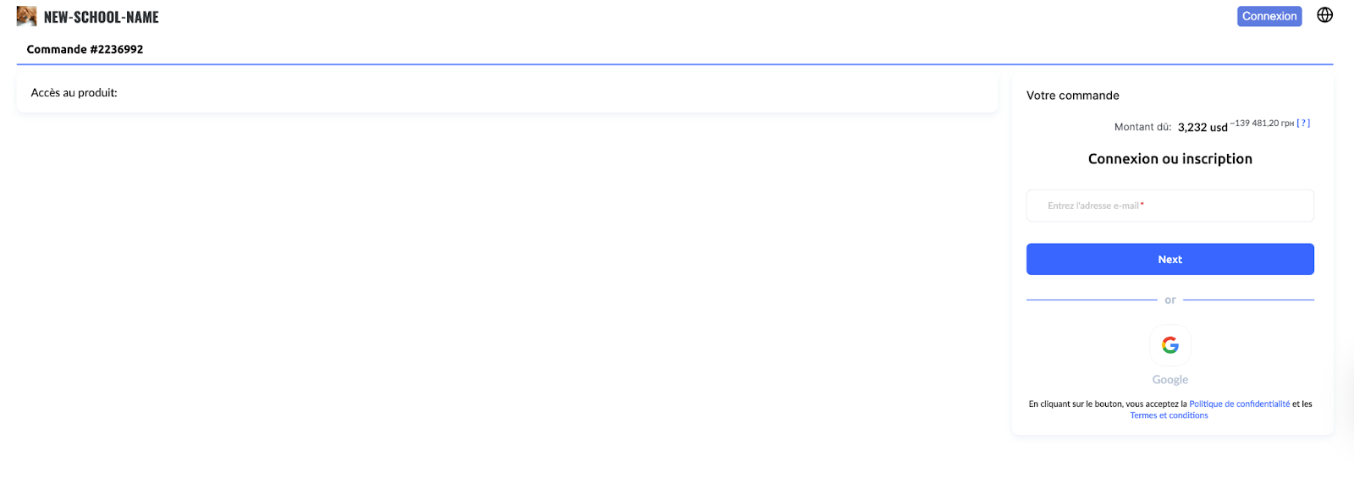The image size is (1354, 495).
Task: Click the school logo image
Action: coord(26,16)
